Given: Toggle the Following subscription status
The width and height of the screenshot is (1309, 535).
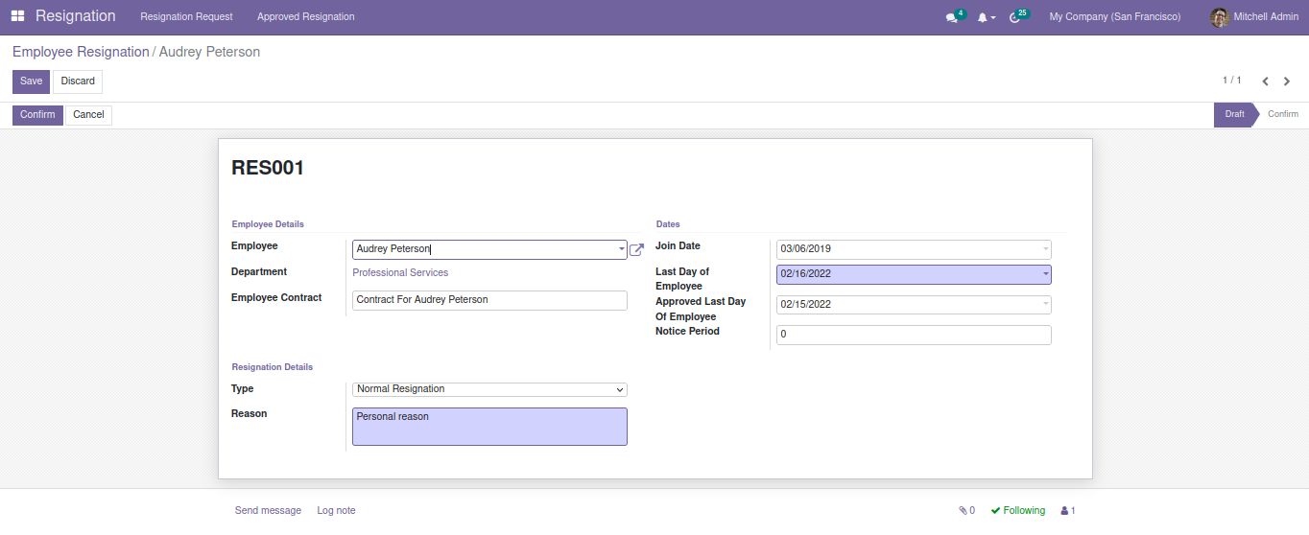Looking at the screenshot, I should click(1017, 511).
